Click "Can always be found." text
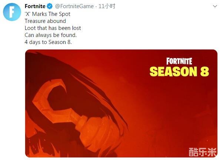This screenshot has width=220, height=160. 51,35
